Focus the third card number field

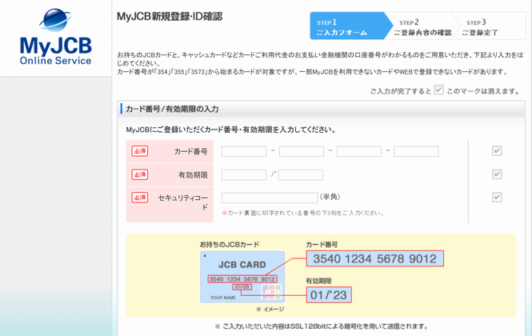[359, 151]
